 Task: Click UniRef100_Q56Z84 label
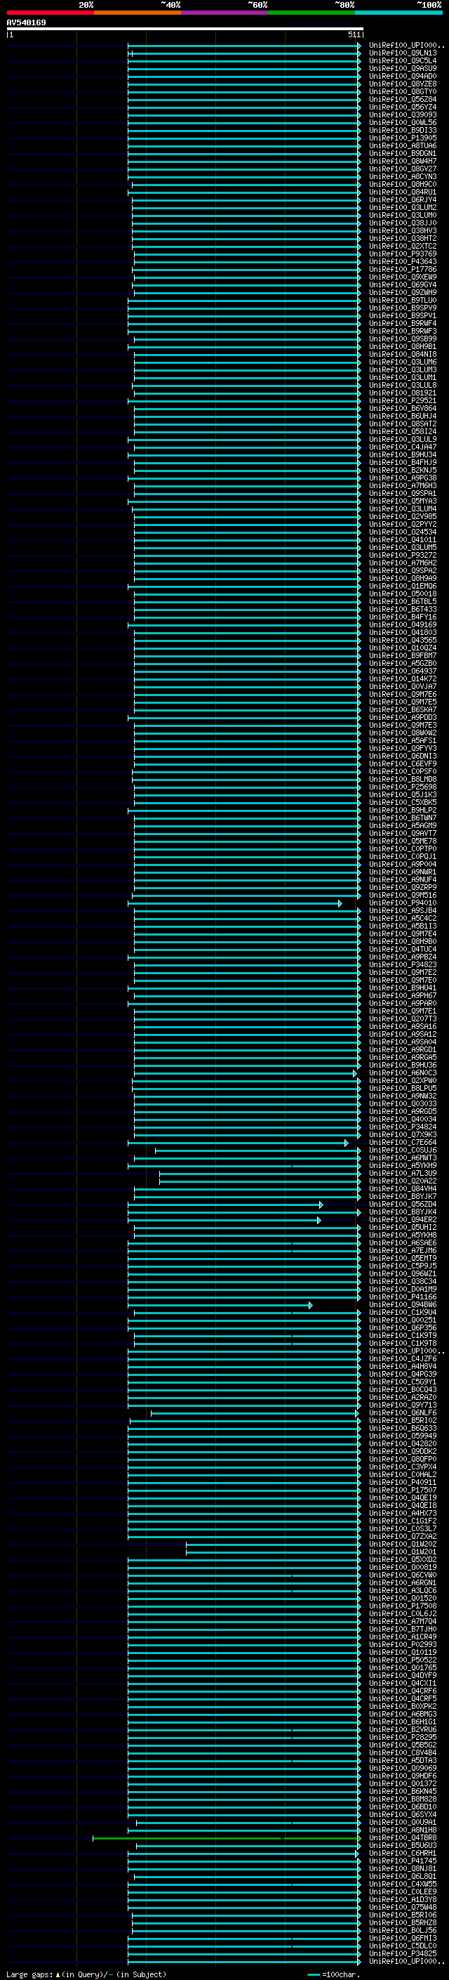(x=403, y=99)
